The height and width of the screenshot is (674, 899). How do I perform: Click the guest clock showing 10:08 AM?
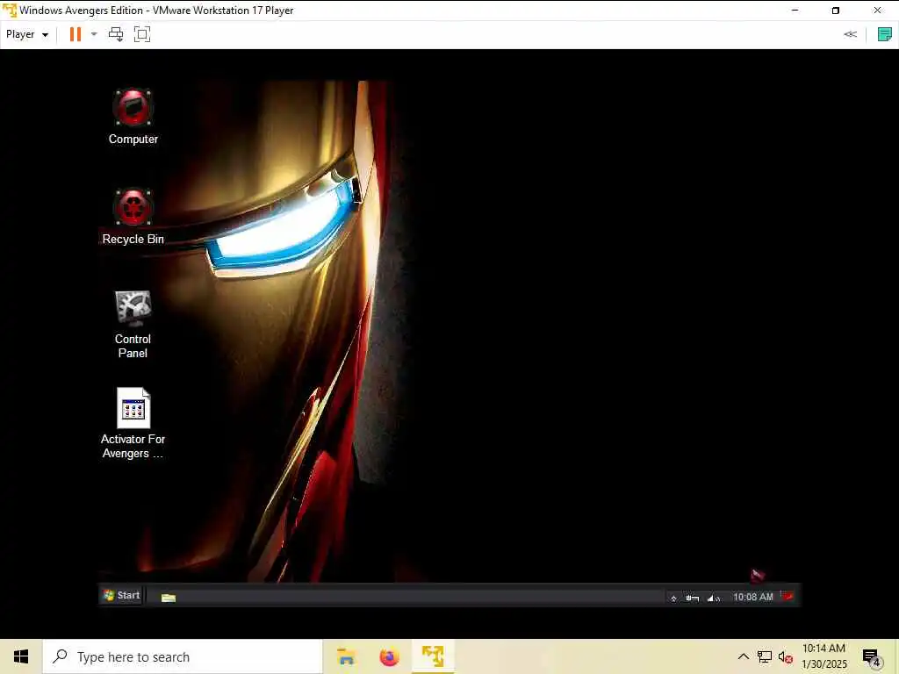click(752, 597)
